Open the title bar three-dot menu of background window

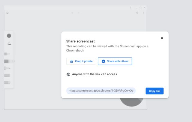(x=131, y=8)
